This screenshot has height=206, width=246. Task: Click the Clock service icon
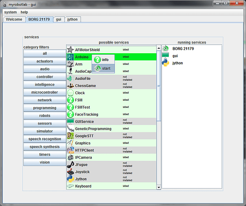(70, 93)
